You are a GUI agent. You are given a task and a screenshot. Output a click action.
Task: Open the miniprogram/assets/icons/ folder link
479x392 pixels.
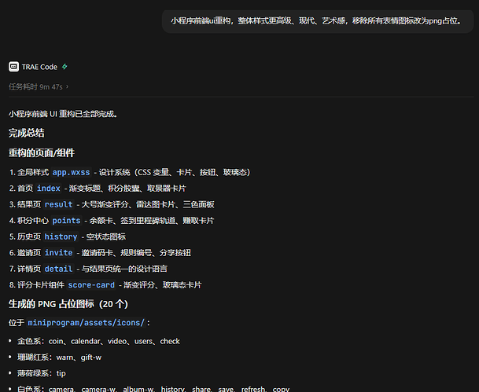(86, 323)
